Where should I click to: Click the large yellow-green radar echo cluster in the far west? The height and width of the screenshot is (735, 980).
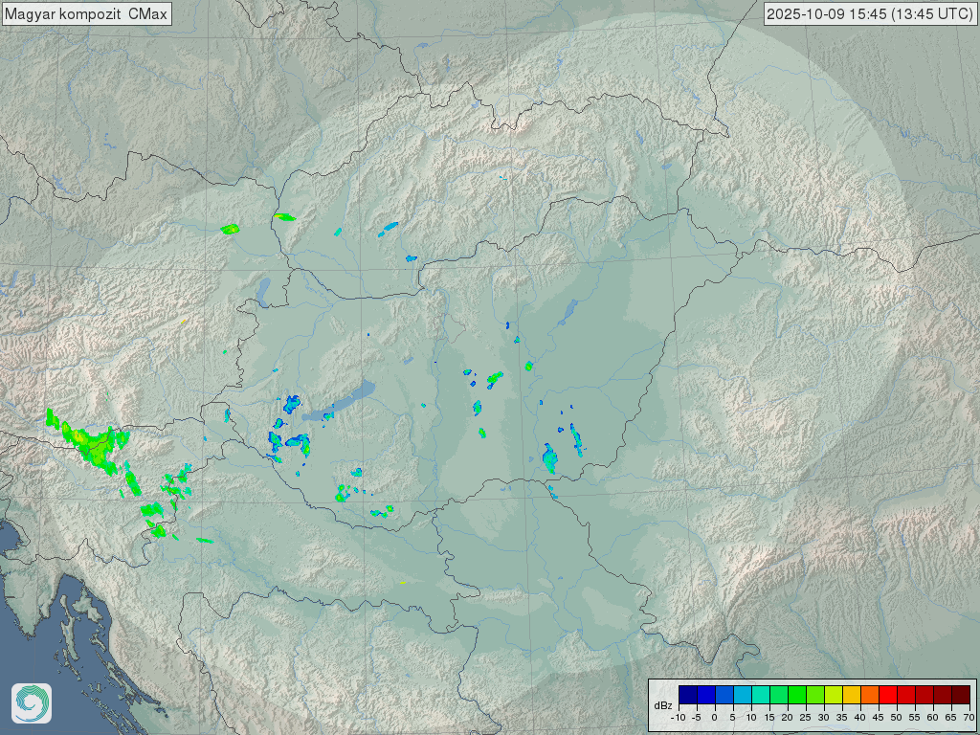point(91,443)
